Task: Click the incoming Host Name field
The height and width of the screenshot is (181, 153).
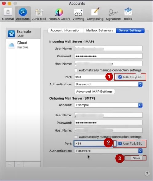Action: pyautogui.click(x=108, y=64)
